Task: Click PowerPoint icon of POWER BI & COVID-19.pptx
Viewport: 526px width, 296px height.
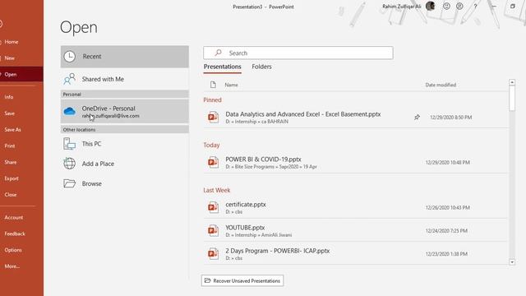Action: pyautogui.click(x=213, y=163)
